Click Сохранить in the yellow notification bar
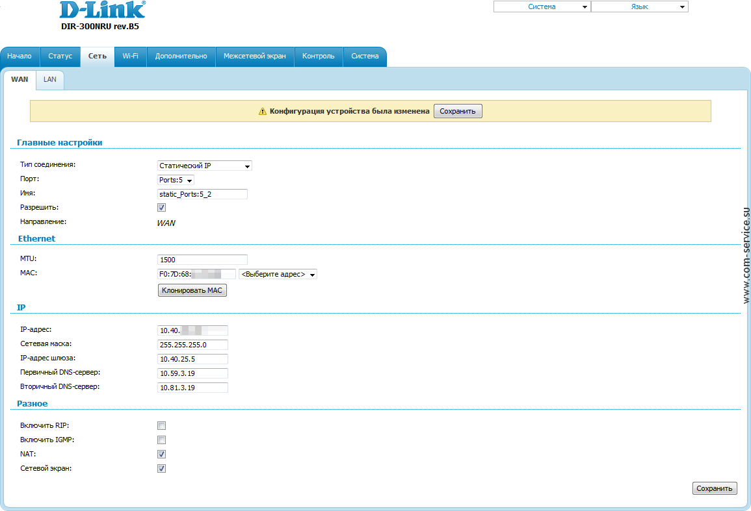 click(x=458, y=112)
